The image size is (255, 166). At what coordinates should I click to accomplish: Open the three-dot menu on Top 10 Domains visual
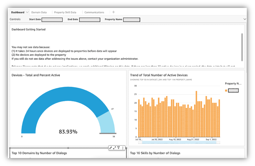(x=123, y=148)
